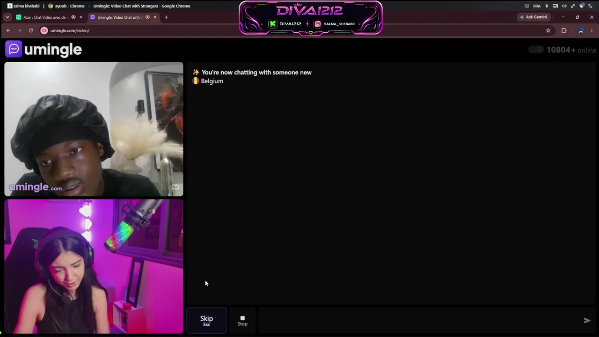This screenshot has width=599, height=337.
Task: Bookmark this page with the star
Action: click(x=548, y=30)
